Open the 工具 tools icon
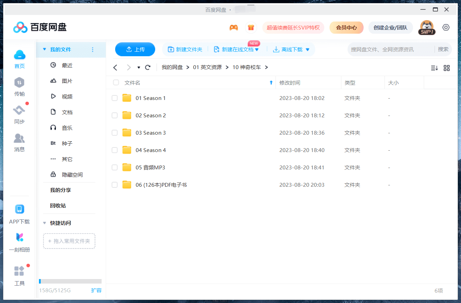Image resolution: width=461 pixels, height=303 pixels. [x=19, y=271]
